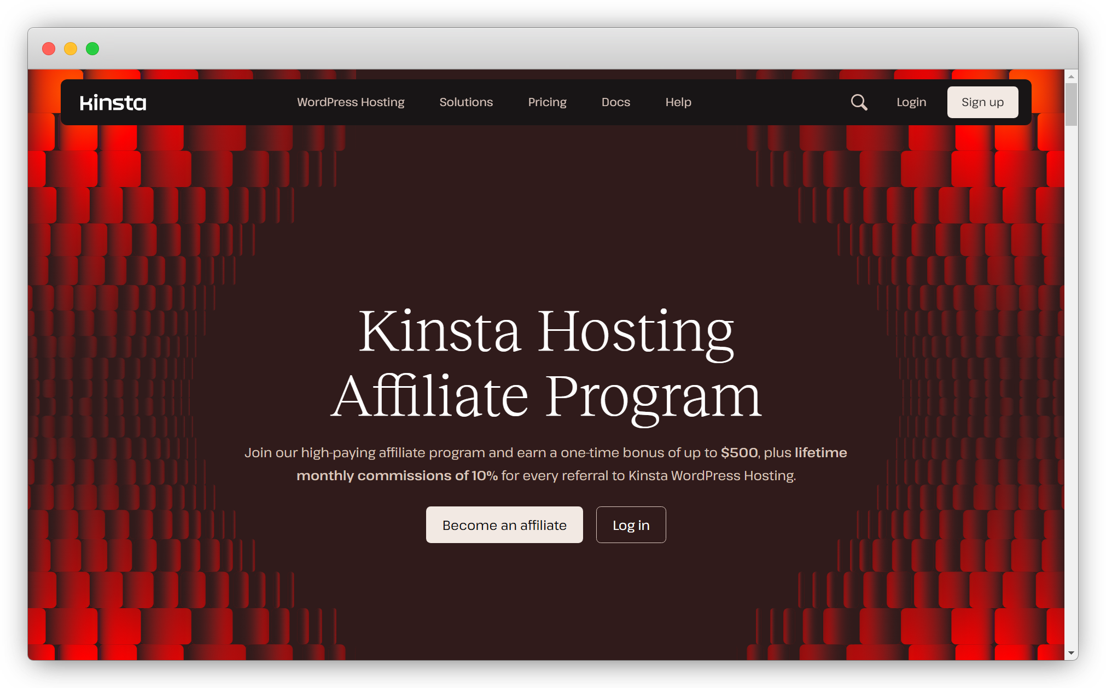This screenshot has height=688, width=1106.
Task: Click the Log in button
Action: pos(631,524)
